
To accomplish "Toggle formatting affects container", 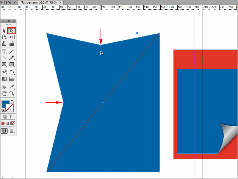I will pos(4,116).
